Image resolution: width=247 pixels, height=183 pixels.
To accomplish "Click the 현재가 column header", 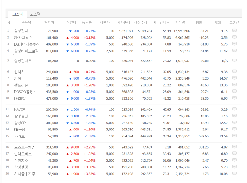I will 49,22.
